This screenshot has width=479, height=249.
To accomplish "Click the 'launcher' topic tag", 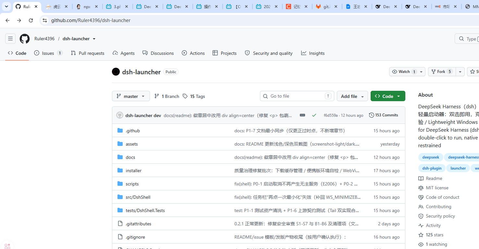I will [458, 168].
